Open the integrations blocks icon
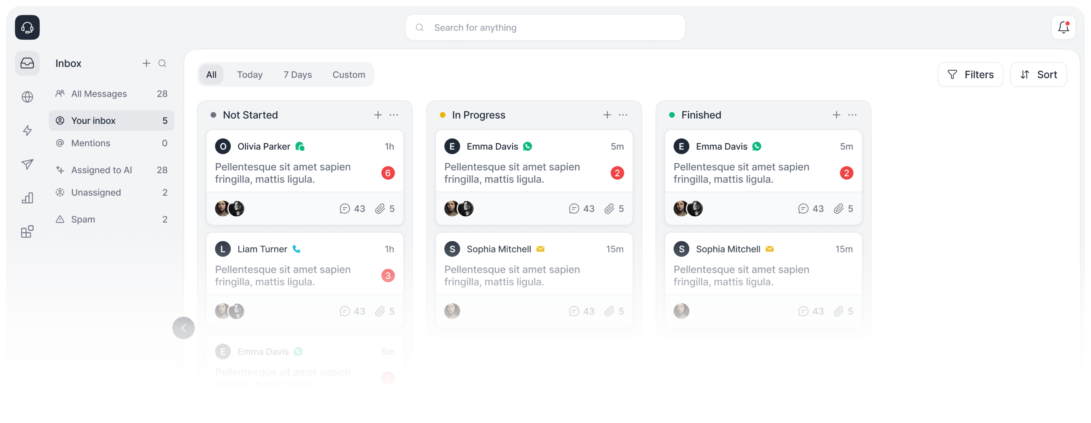The width and height of the screenshot is (1091, 423). point(27,232)
